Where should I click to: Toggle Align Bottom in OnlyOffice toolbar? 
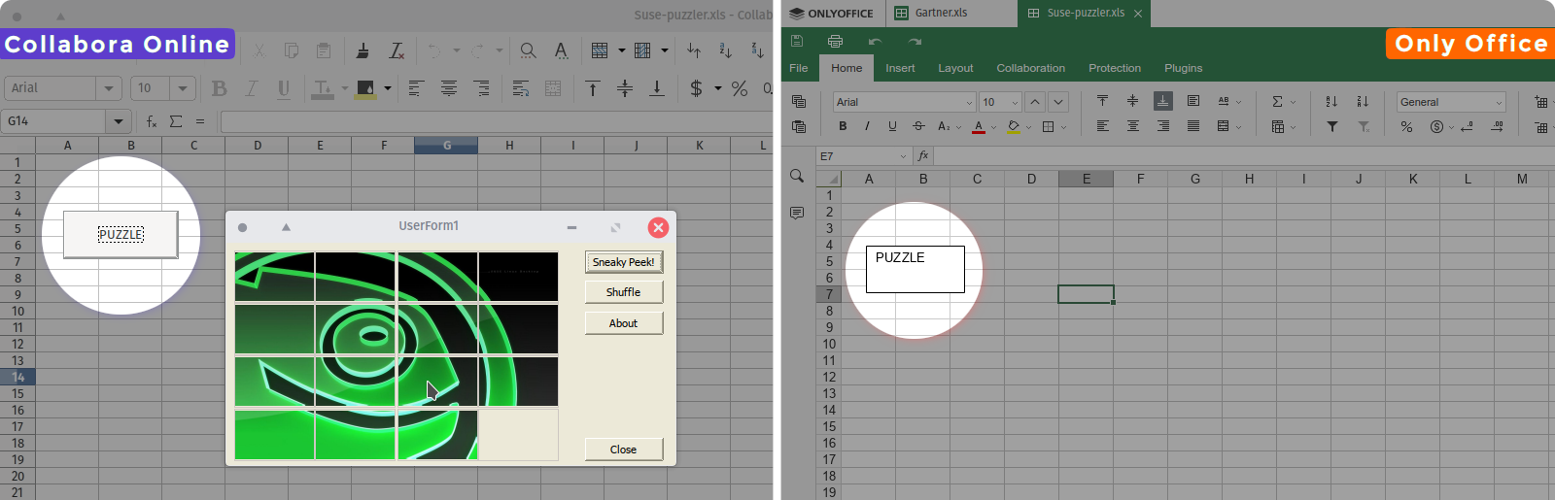[x=1163, y=101]
